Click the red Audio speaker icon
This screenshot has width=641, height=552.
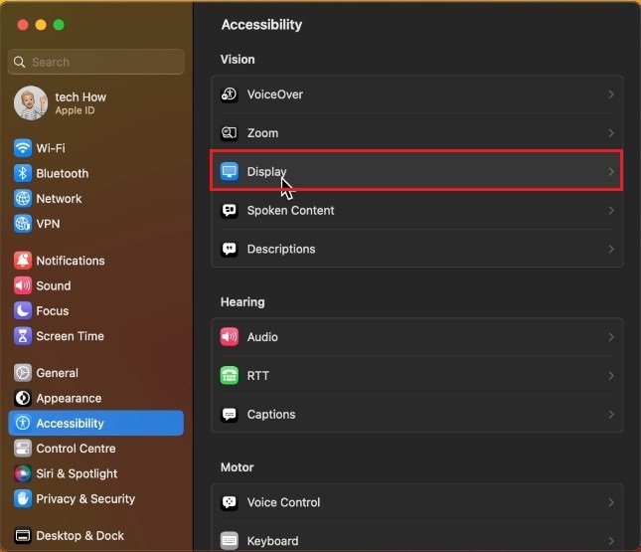[x=230, y=337]
